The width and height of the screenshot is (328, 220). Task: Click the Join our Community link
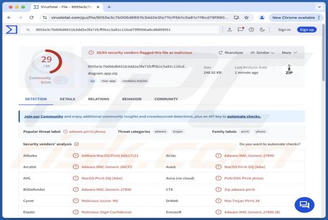[43, 116]
